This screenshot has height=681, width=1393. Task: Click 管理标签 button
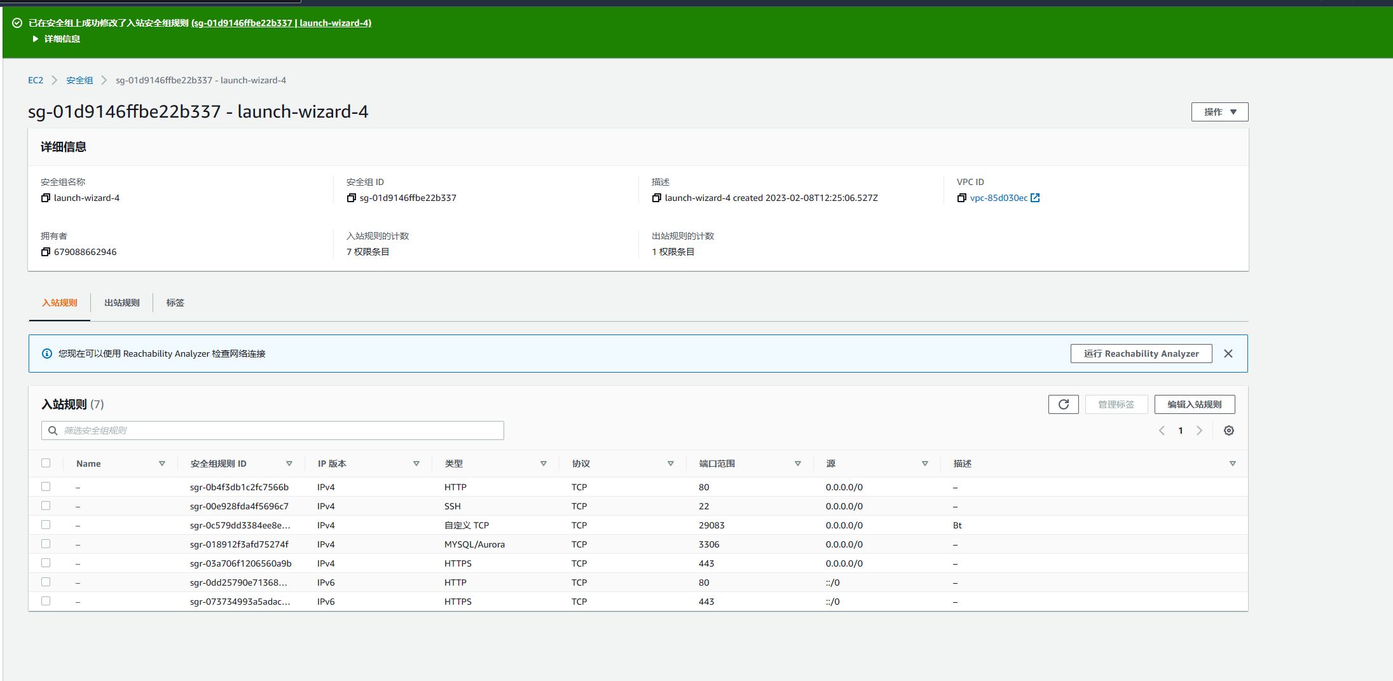click(1116, 404)
